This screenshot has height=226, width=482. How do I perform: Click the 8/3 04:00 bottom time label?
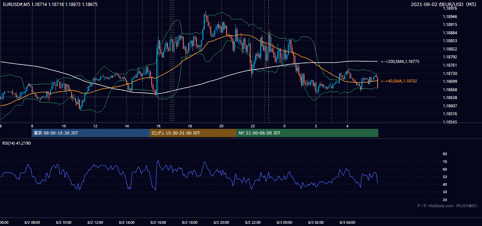click(x=347, y=222)
